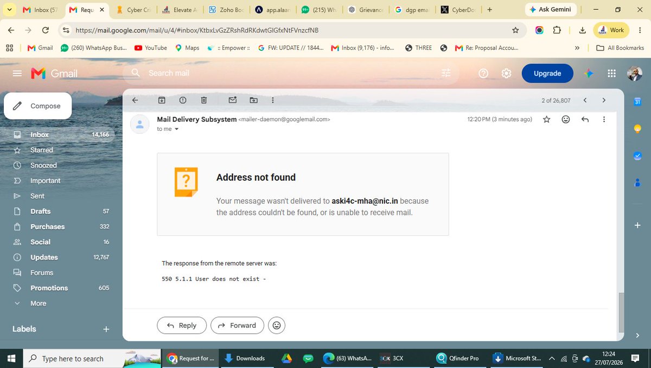The image size is (651, 368).
Task: Move to folder icon
Action: point(254,100)
